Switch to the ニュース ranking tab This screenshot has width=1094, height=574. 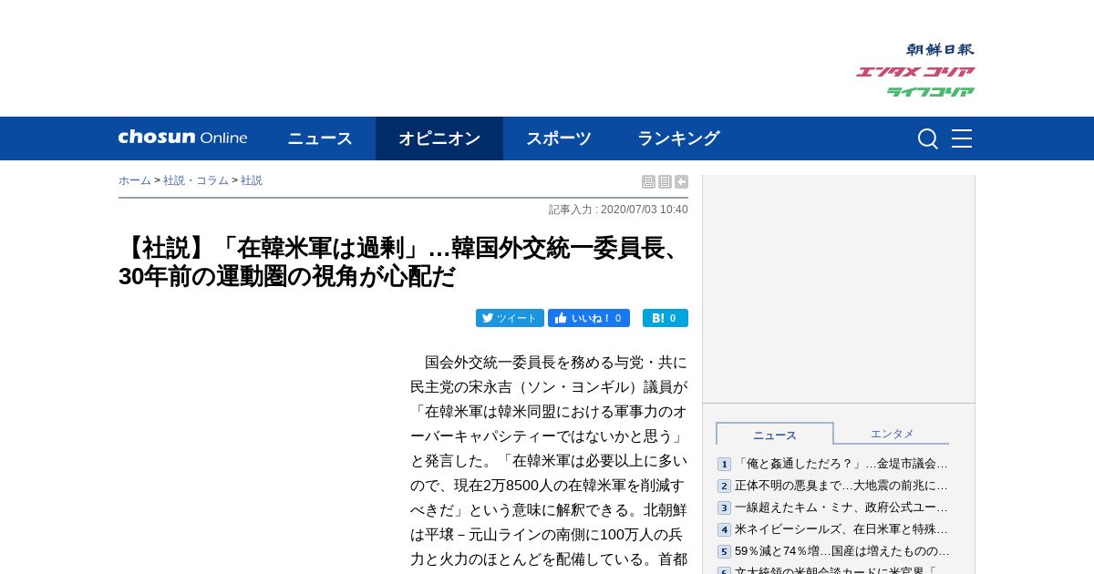775,435
